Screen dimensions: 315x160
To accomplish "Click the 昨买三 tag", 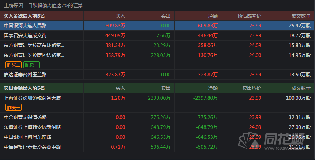I will (x=14, y=65).
